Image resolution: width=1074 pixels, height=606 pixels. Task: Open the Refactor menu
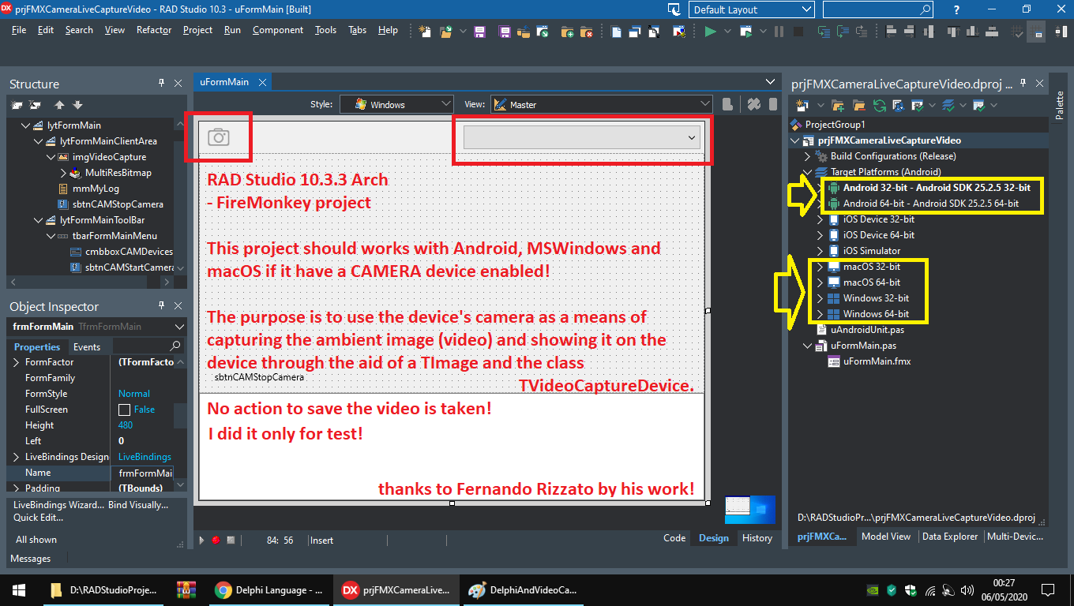[x=154, y=30]
